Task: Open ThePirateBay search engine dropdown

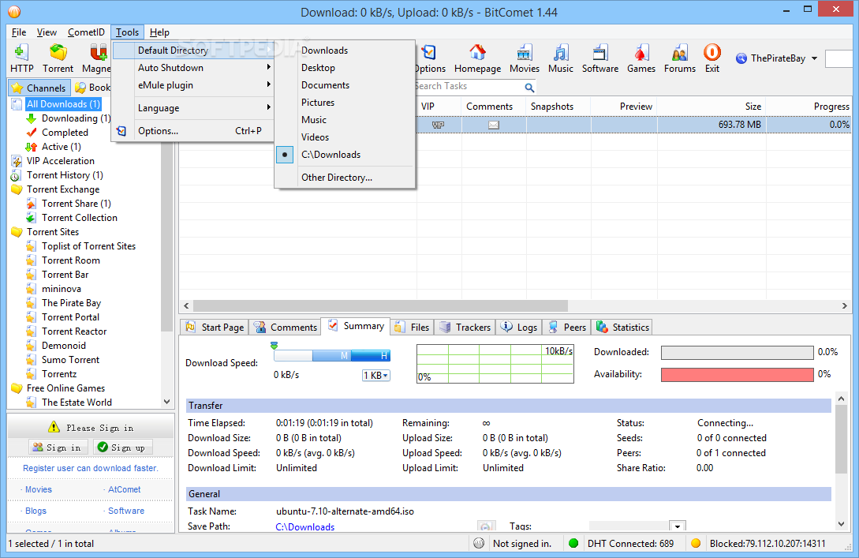Action: tap(814, 58)
